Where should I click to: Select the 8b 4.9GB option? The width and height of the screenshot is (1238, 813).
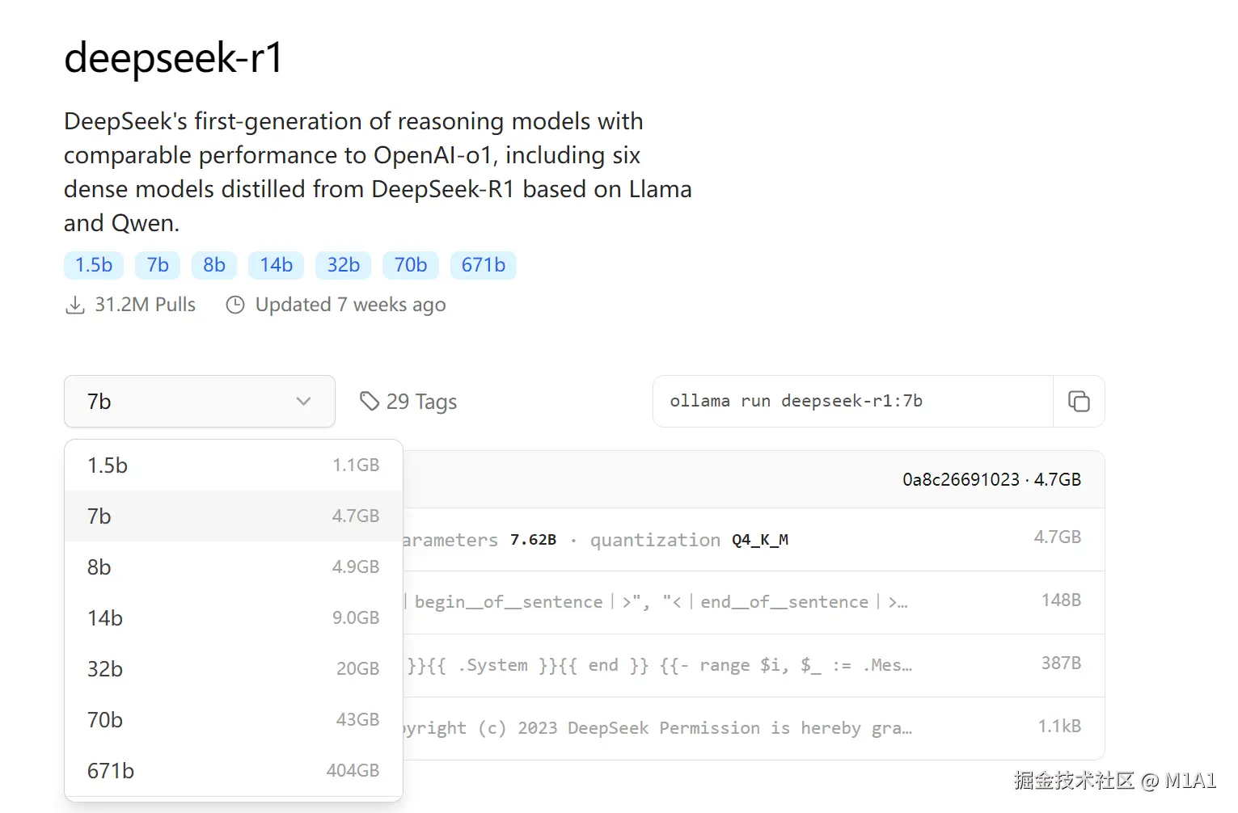(233, 567)
